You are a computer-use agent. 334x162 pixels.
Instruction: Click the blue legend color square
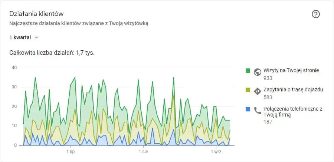click(248, 109)
